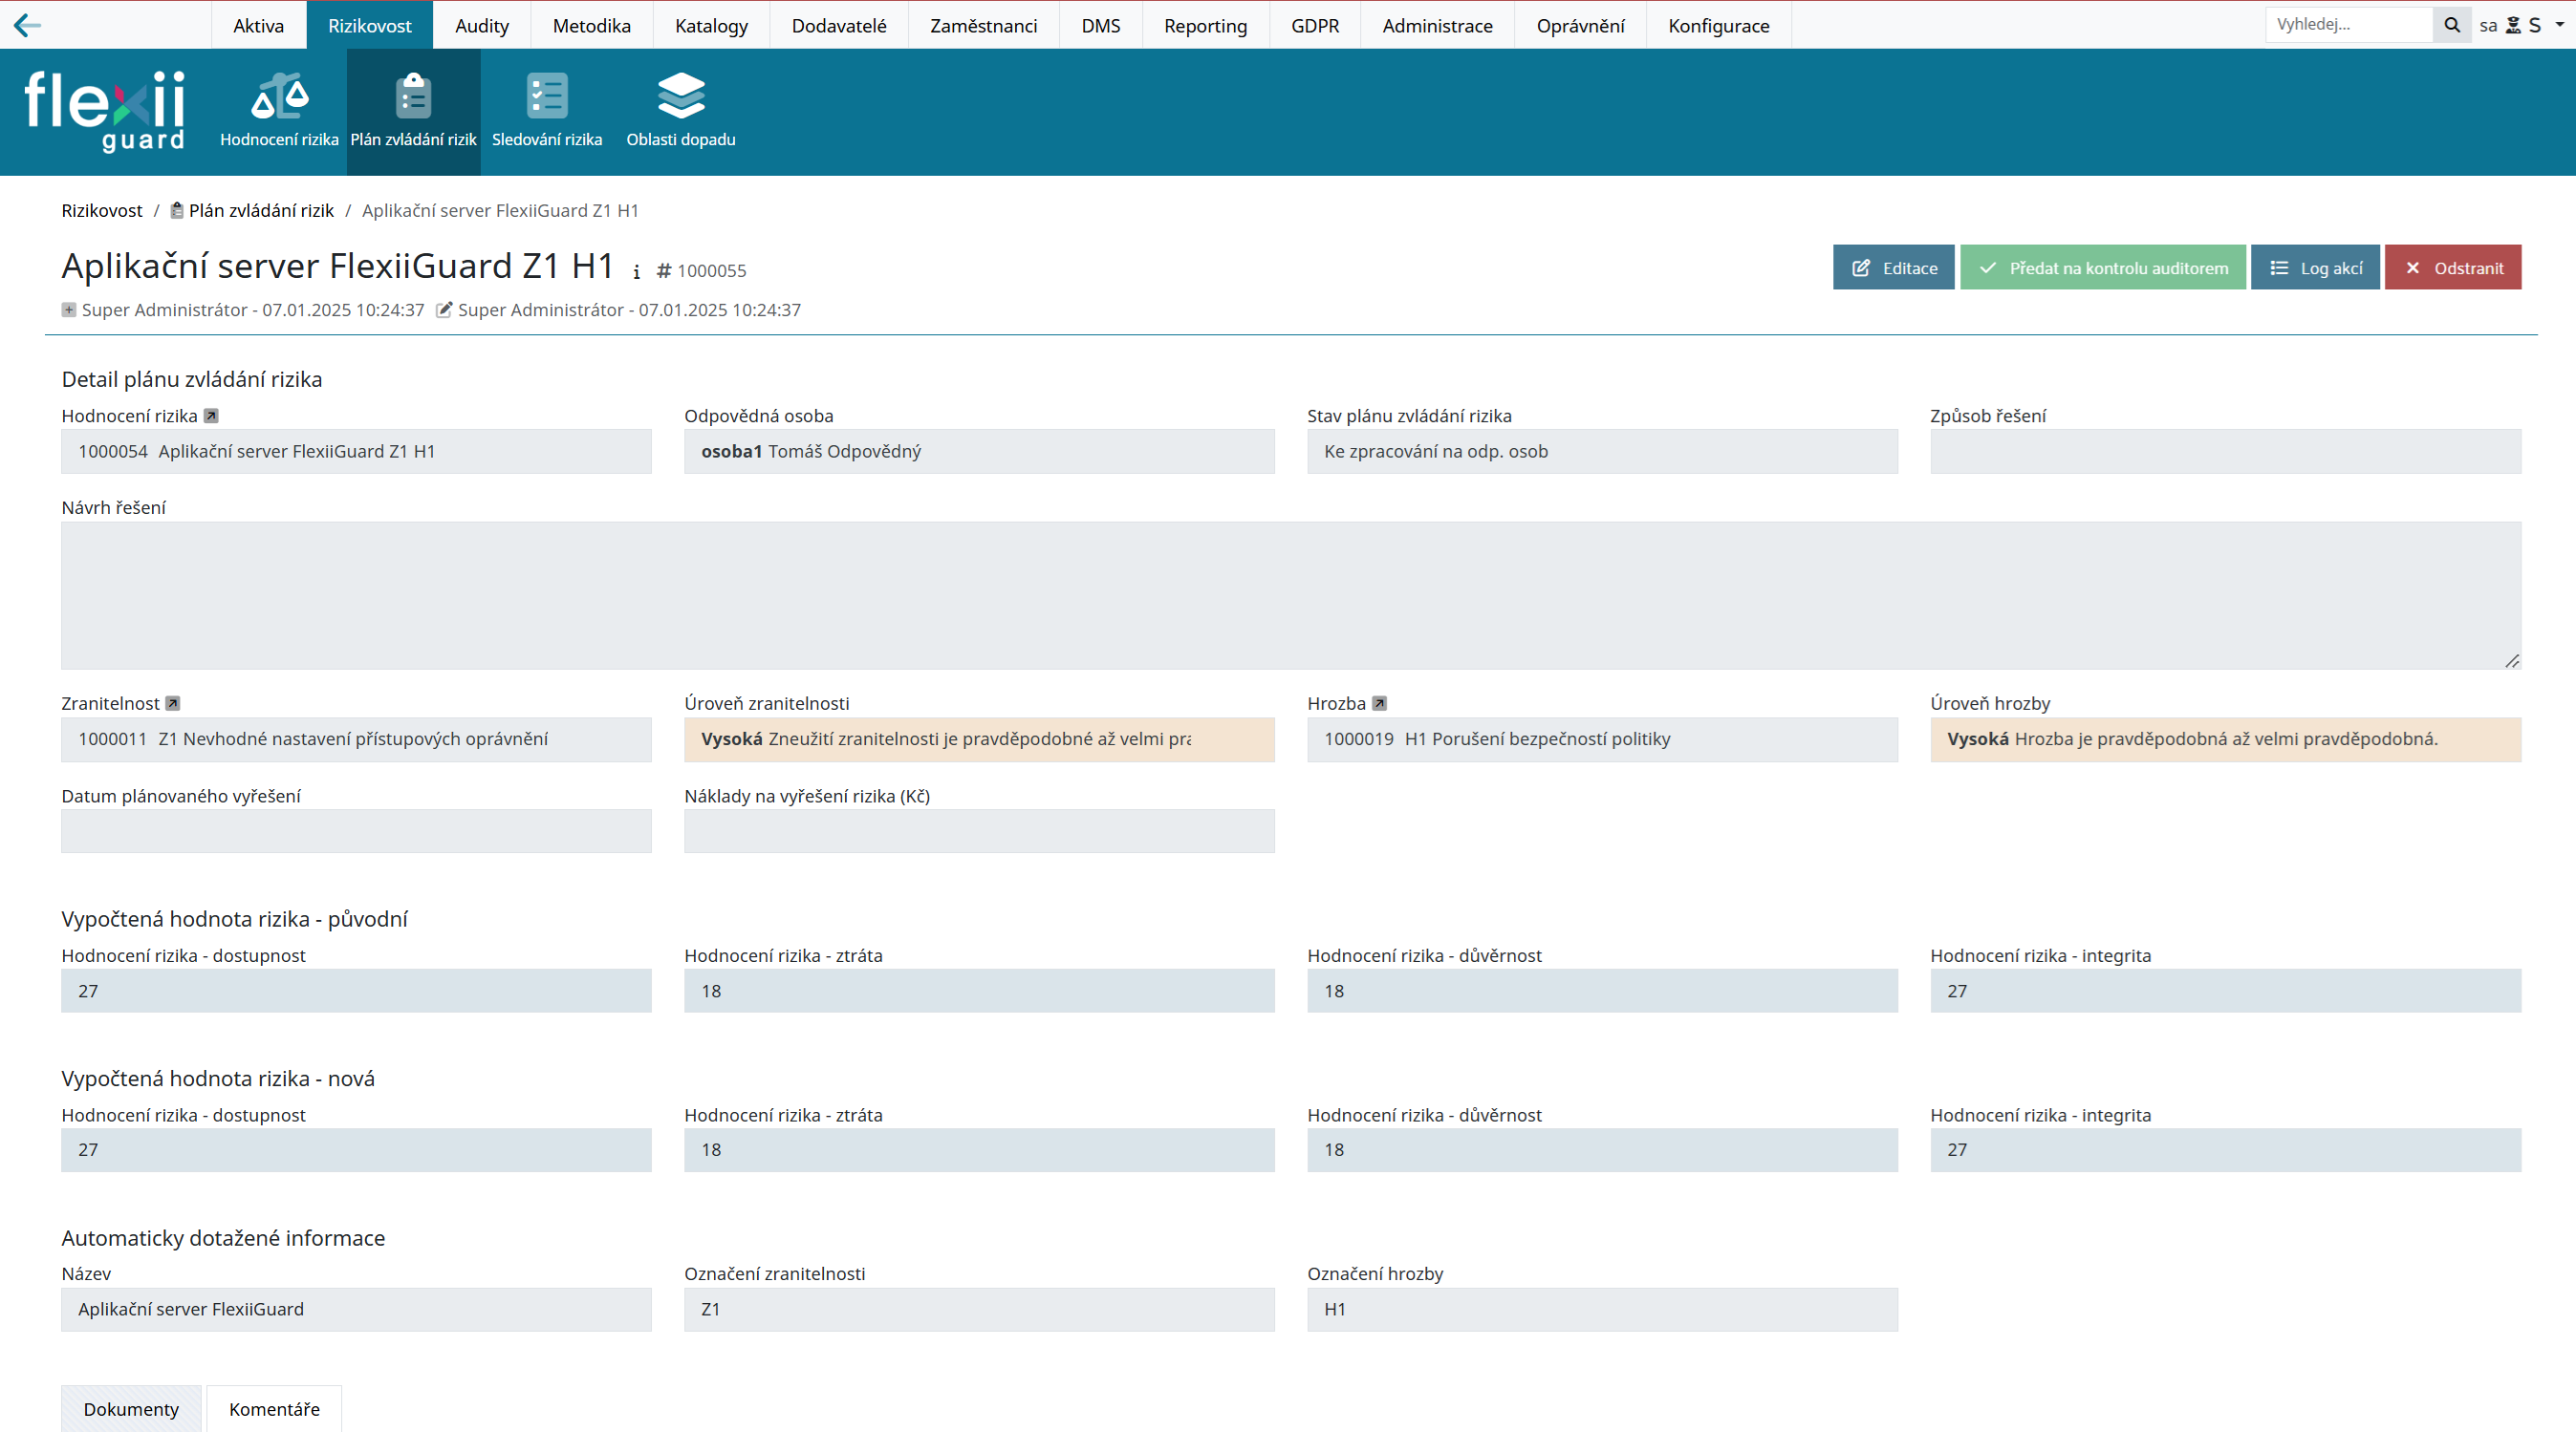This screenshot has width=2576, height=1432.
Task: Focus the Vyhledej search field
Action: [2347, 25]
